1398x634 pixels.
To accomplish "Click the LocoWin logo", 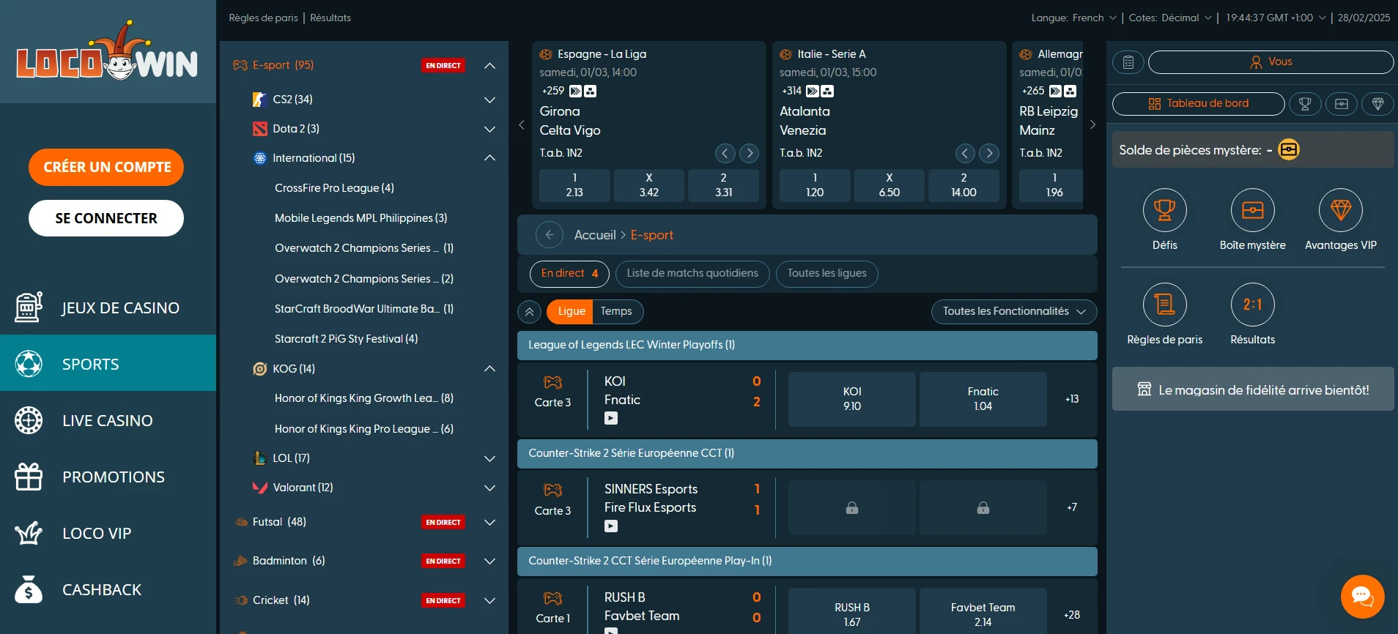I will (107, 51).
